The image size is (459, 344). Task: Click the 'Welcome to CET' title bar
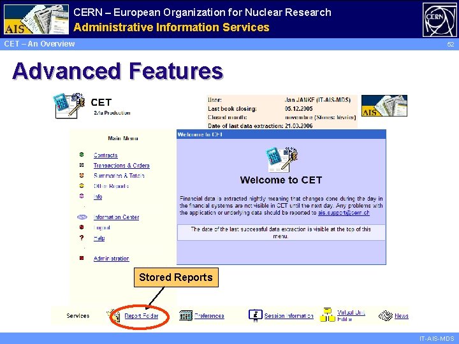(281, 134)
